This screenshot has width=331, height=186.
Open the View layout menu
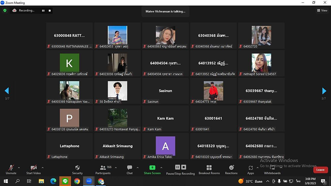[x=322, y=11]
